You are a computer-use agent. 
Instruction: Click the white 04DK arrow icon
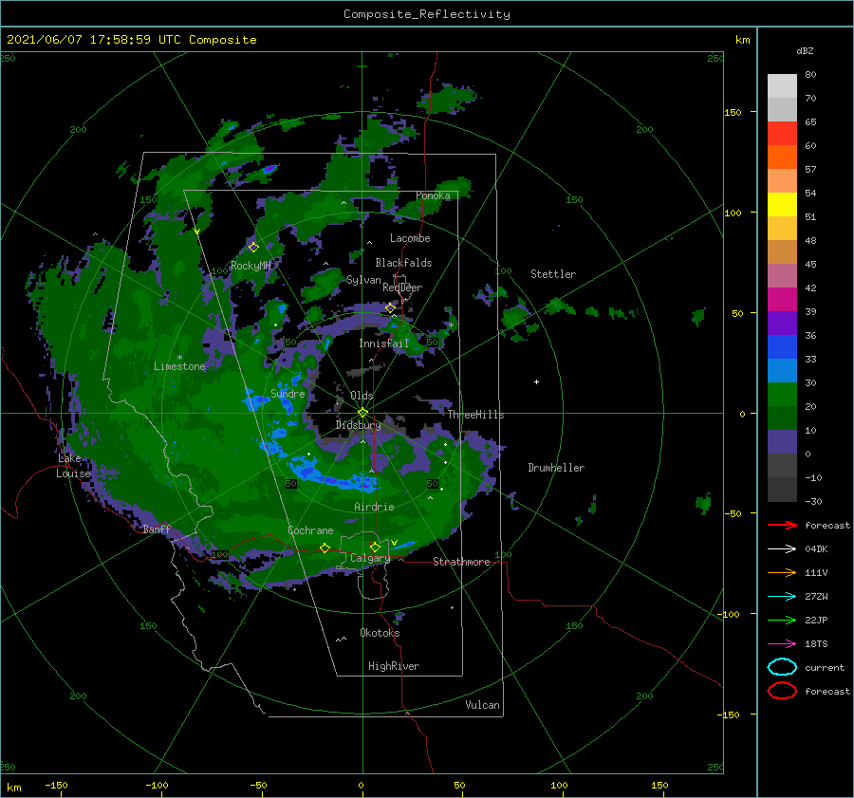pos(782,548)
